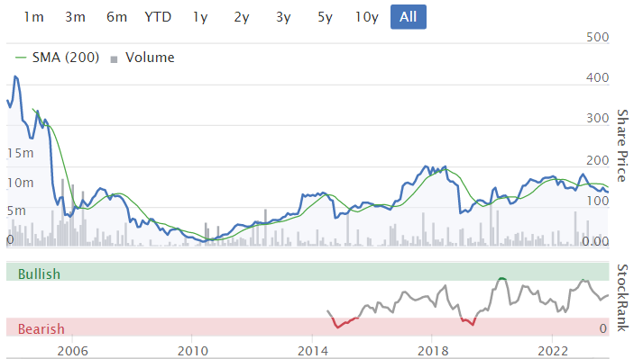634x359 pixels.
Task: Toggle the SMA (200) legend series
Action: 66,58
